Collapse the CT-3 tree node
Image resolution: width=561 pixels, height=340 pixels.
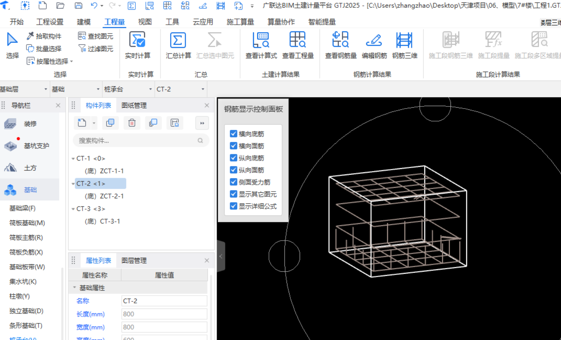73,209
